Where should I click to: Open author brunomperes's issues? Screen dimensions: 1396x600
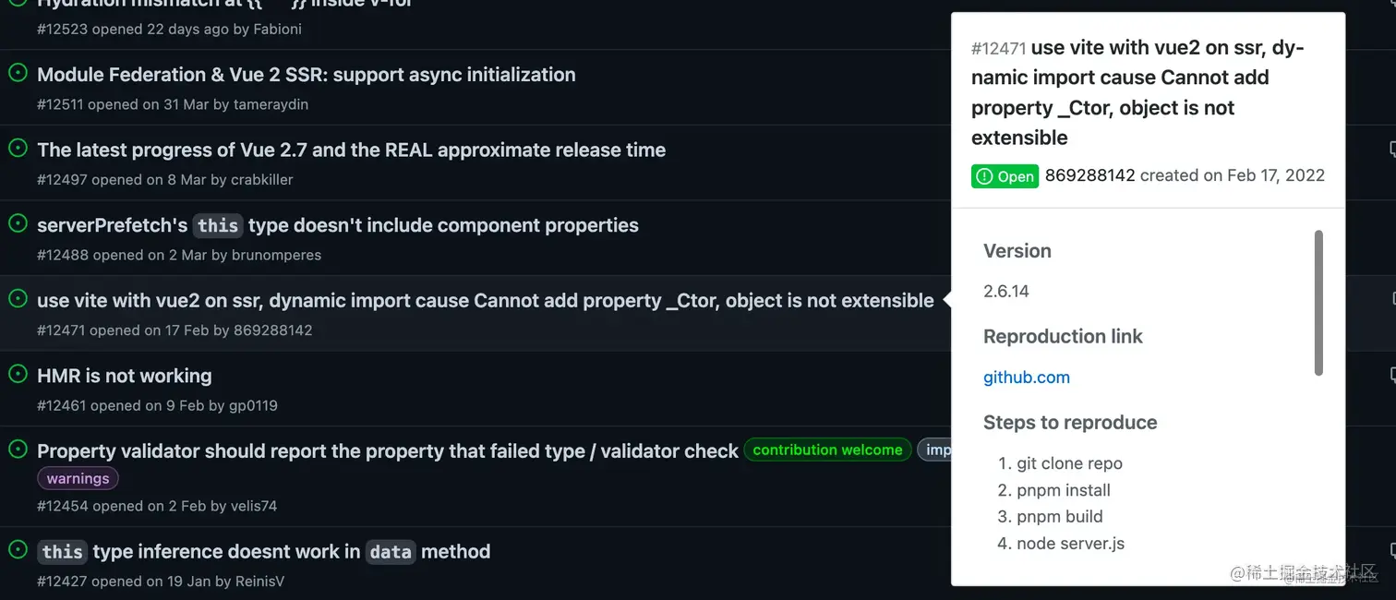[277, 255]
